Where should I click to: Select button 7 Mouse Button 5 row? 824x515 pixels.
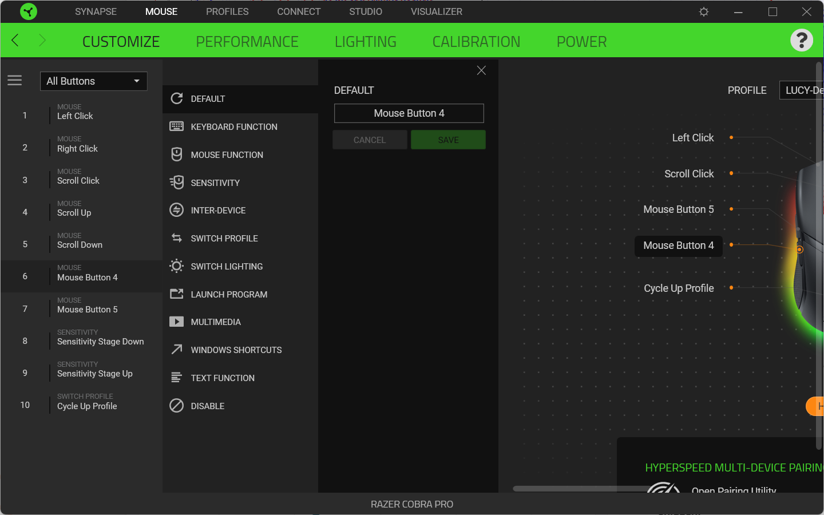[x=81, y=308]
